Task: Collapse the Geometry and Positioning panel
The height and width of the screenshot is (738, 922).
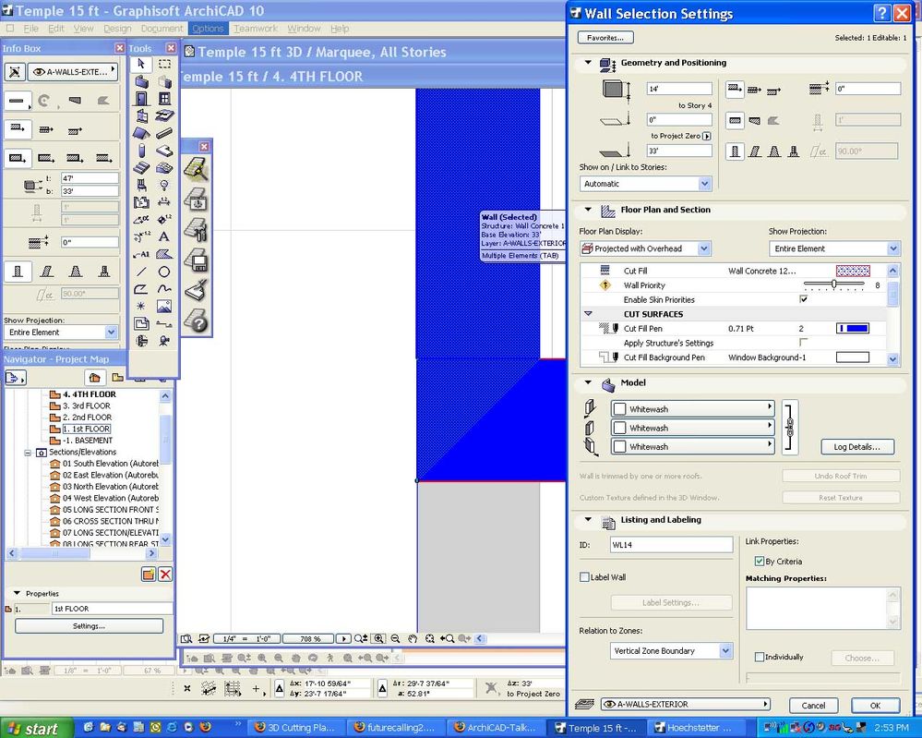Action: tap(587, 63)
